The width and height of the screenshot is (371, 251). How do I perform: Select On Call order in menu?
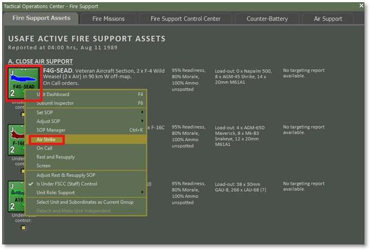coord(45,148)
